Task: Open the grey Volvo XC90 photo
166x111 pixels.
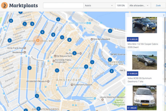Action: [144, 61]
